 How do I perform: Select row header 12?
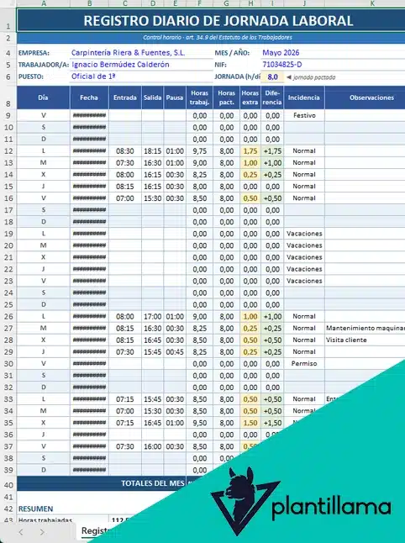pyautogui.click(x=8, y=151)
